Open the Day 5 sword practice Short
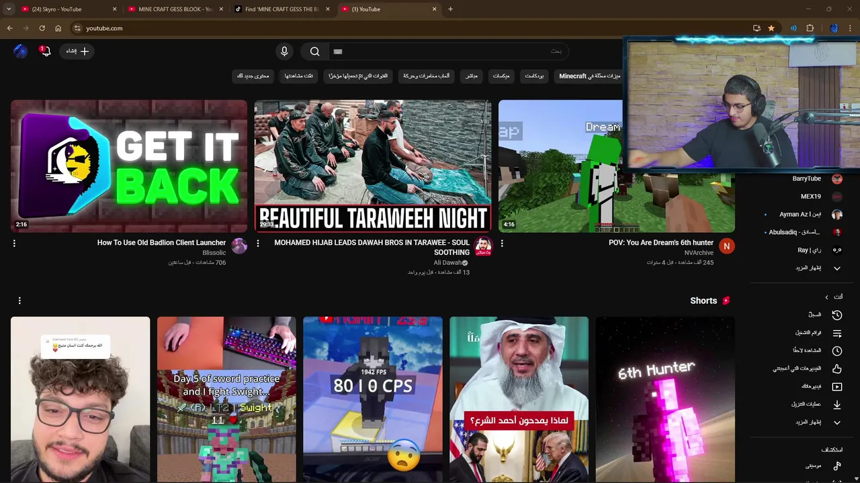This screenshot has height=483, width=860. point(226,399)
